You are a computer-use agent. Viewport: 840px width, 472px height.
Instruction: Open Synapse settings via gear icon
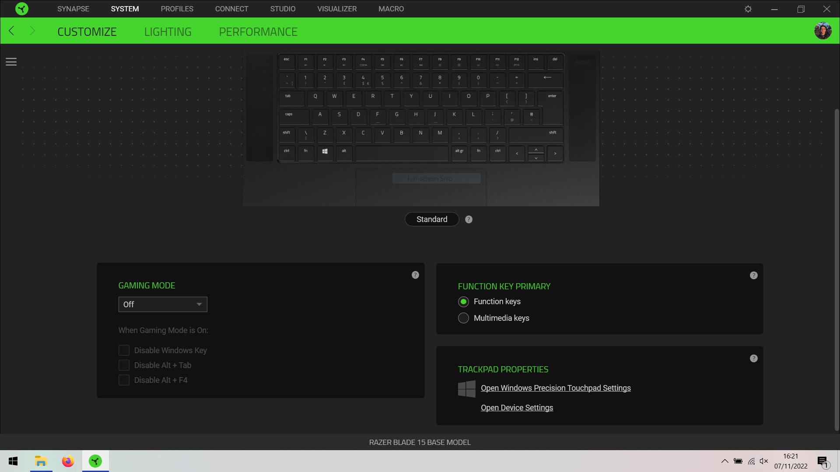[748, 9]
